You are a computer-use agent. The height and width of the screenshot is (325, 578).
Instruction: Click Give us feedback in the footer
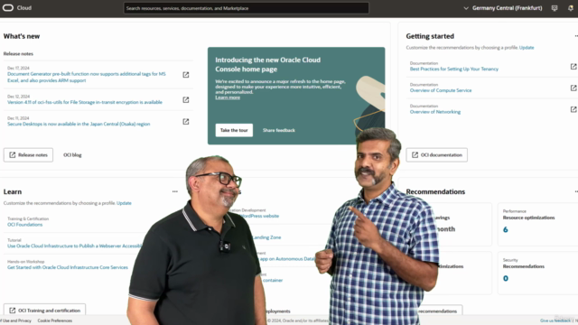coord(555,320)
